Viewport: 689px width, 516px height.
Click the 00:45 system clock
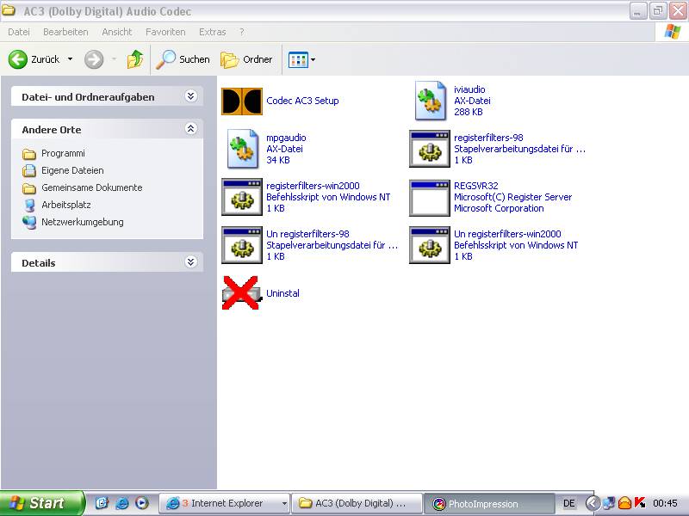pos(665,503)
